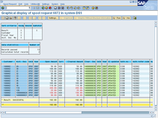Go to Next Page icon
The image size is (158, 118).
(x=75, y=8)
